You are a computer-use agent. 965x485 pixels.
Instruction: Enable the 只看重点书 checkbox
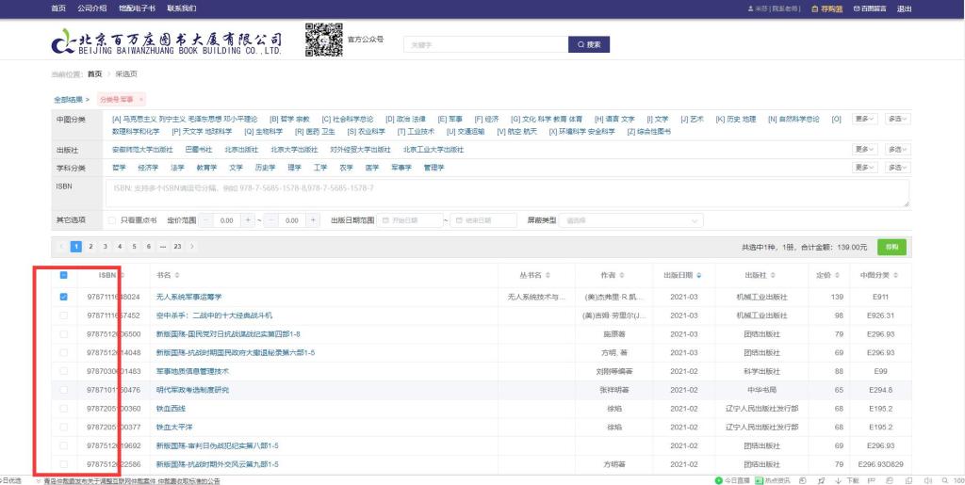(112, 220)
